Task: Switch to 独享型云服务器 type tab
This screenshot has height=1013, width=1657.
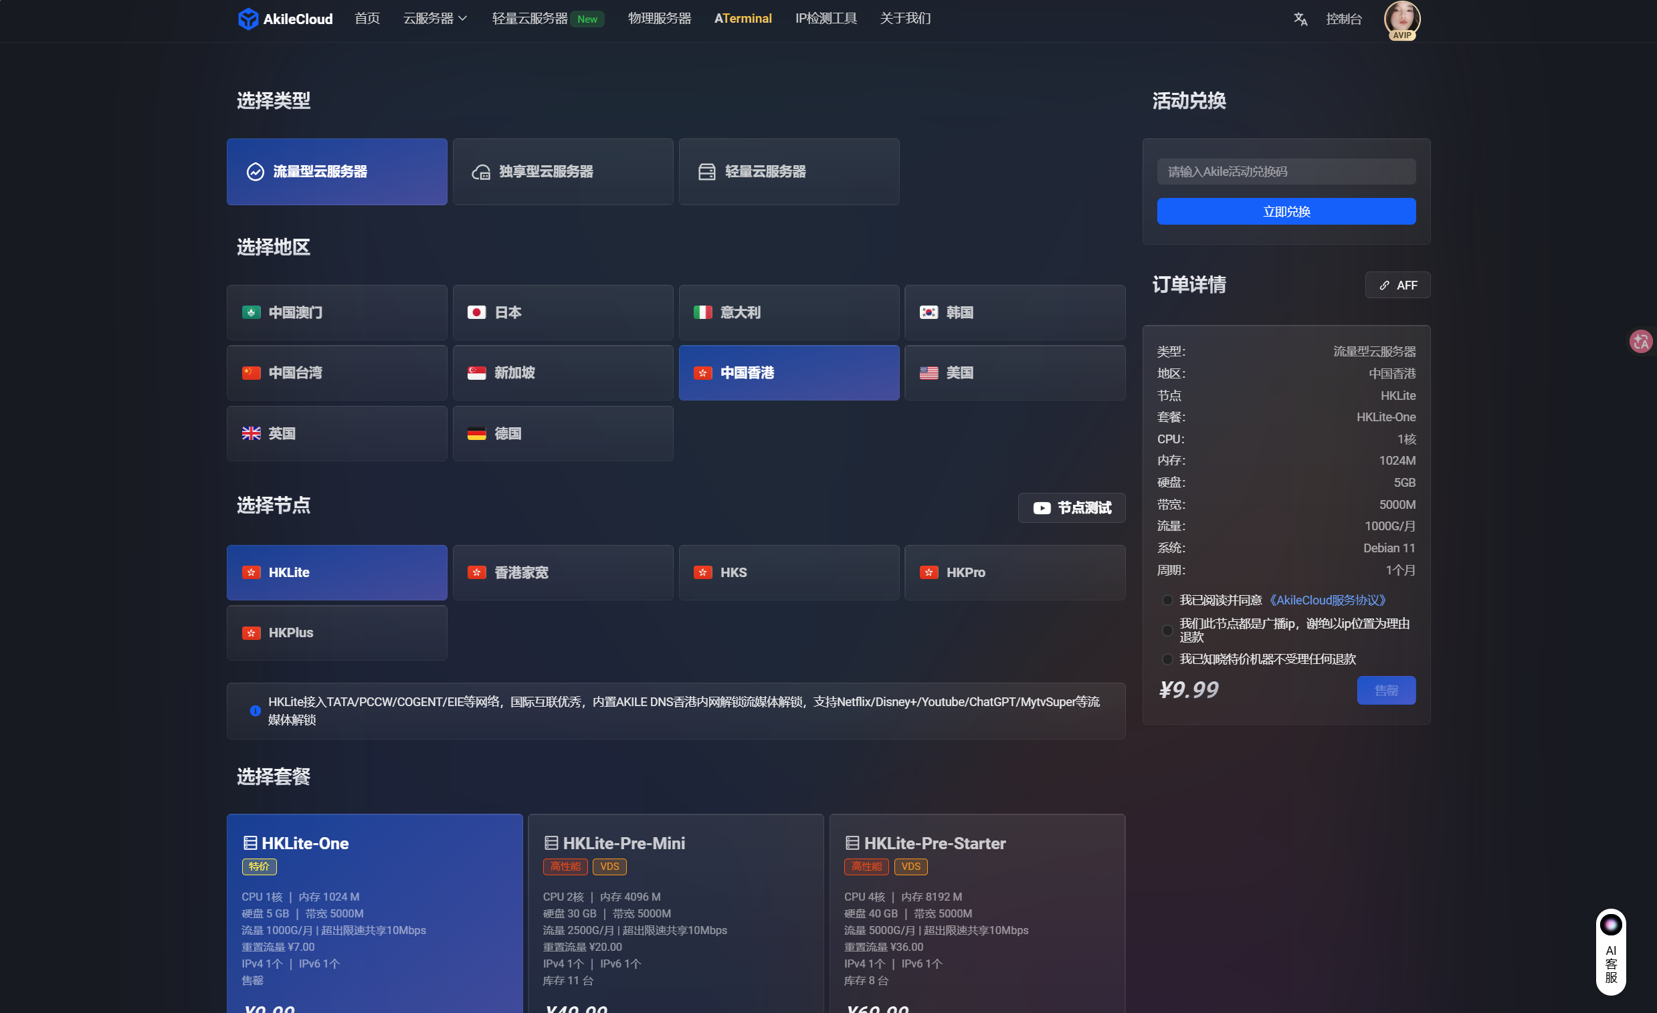Action: click(562, 172)
